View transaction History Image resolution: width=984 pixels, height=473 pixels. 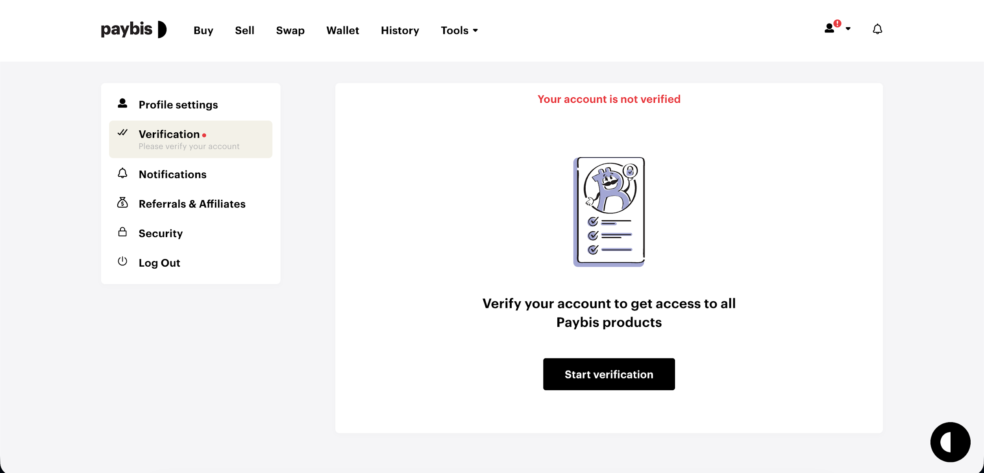400,30
